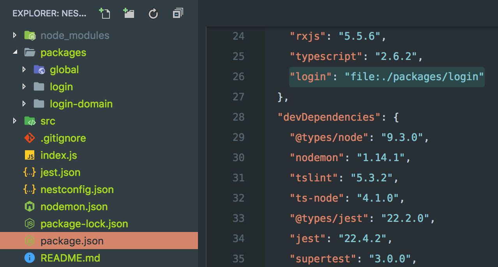Click the "ts-node" key in editor
The width and height of the screenshot is (498, 267).
click(x=317, y=198)
